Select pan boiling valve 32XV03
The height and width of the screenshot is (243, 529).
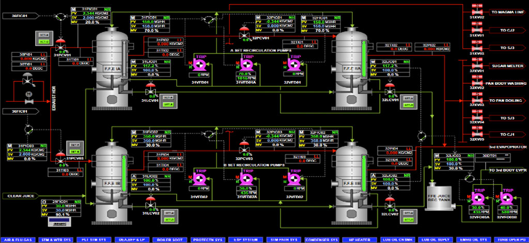click(477, 98)
